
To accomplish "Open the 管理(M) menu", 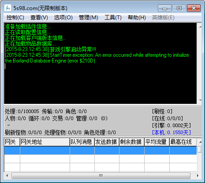I will (88, 18).
